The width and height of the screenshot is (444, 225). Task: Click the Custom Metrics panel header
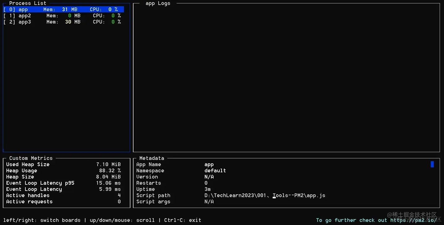[30, 158]
